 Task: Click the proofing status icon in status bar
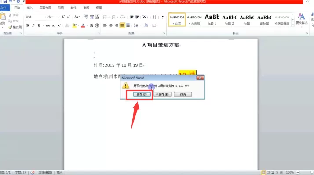click(x=33, y=172)
